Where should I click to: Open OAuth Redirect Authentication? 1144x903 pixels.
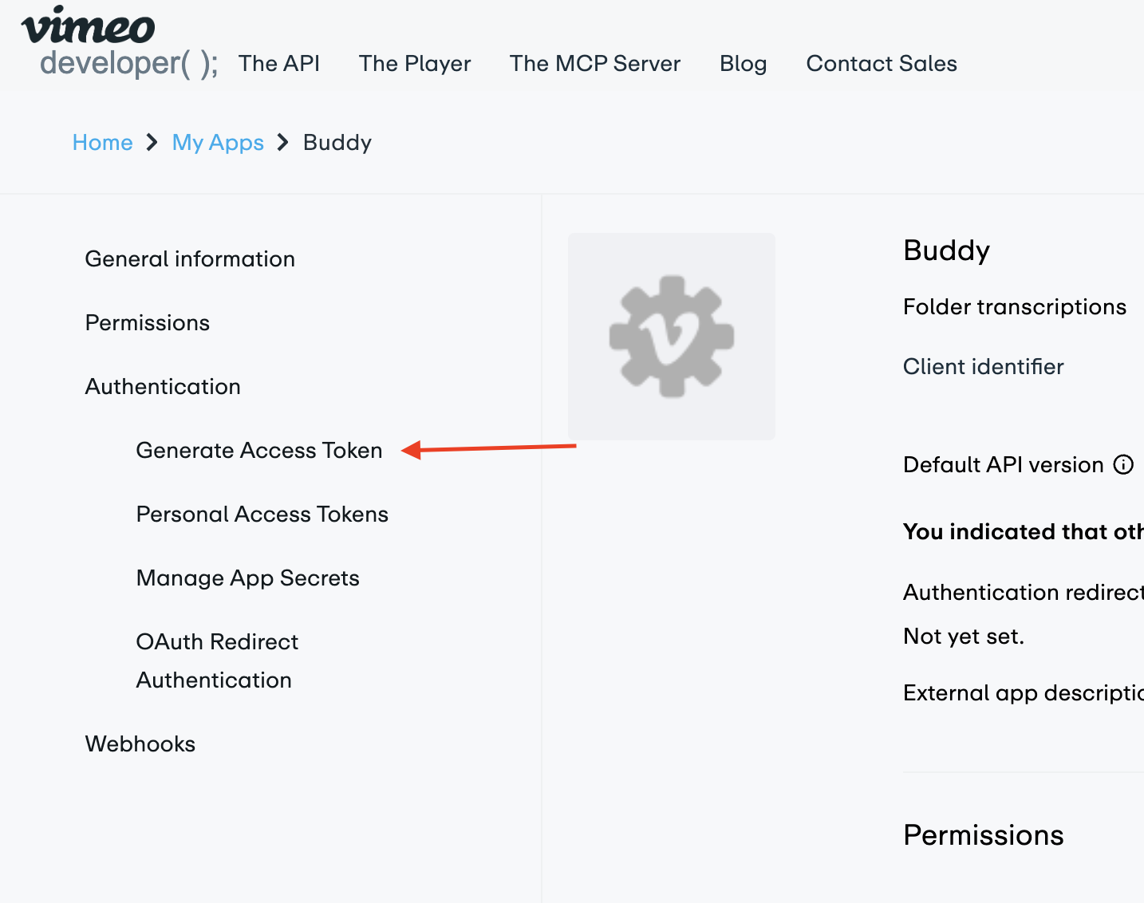[217, 660]
